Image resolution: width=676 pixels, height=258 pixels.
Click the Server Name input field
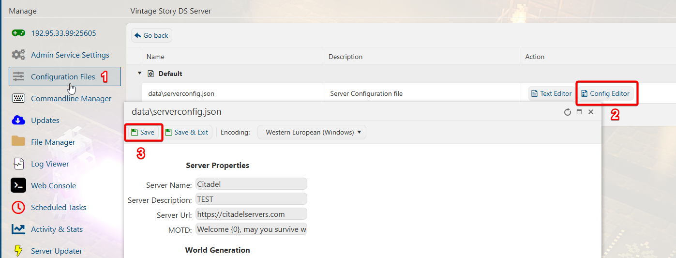(x=251, y=184)
